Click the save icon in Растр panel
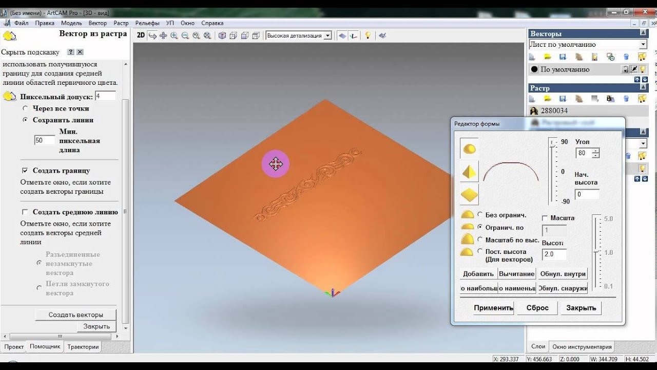This screenshot has width=657, height=370. 563,99
